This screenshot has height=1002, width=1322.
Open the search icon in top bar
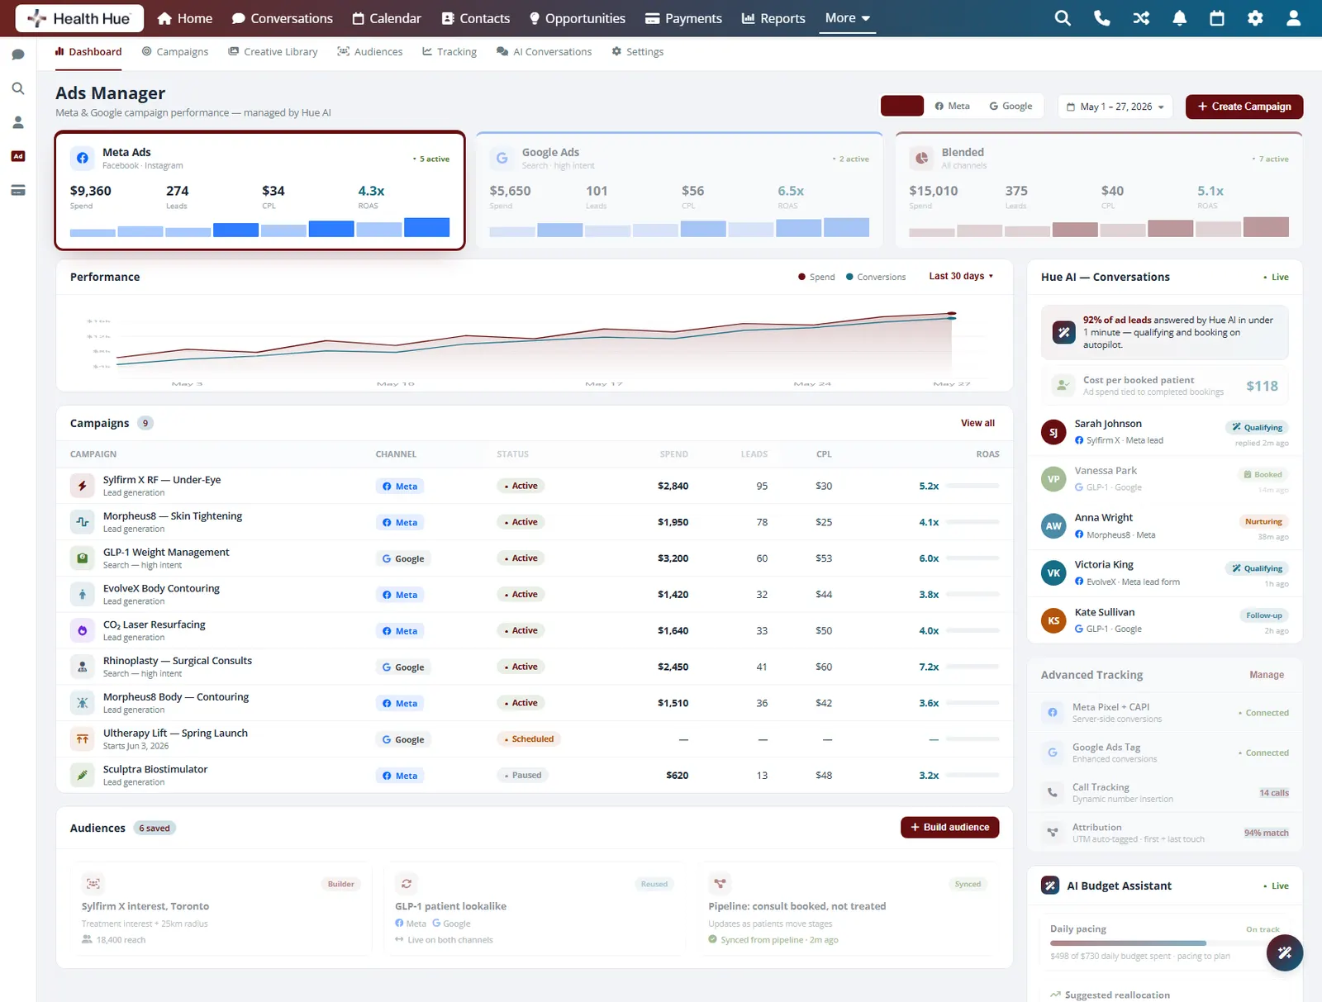[x=1063, y=18]
